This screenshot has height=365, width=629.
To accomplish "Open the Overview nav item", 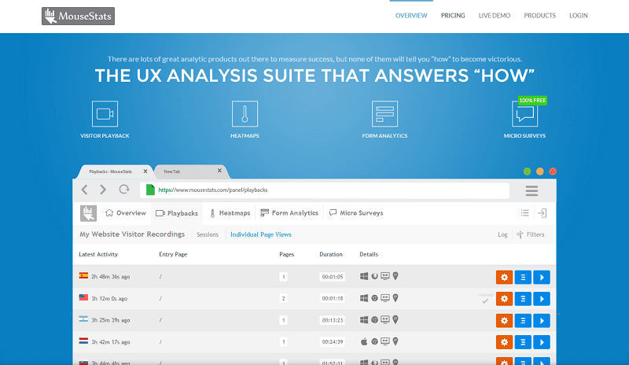I will tap(411, 16).
